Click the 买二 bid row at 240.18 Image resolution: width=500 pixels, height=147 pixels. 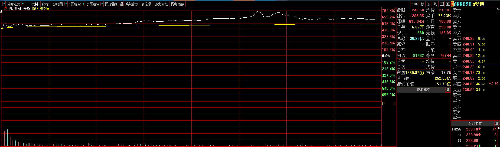click(469, 73)
